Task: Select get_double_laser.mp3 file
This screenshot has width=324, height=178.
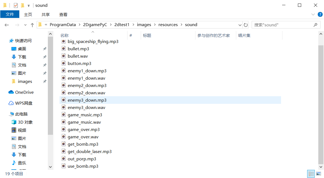Action: (x=89, y=152)
